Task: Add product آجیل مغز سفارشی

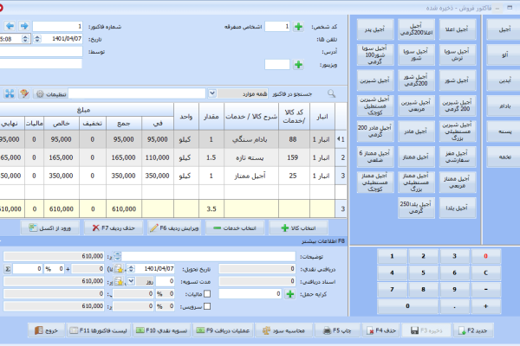Action: [x=458, y=157]
